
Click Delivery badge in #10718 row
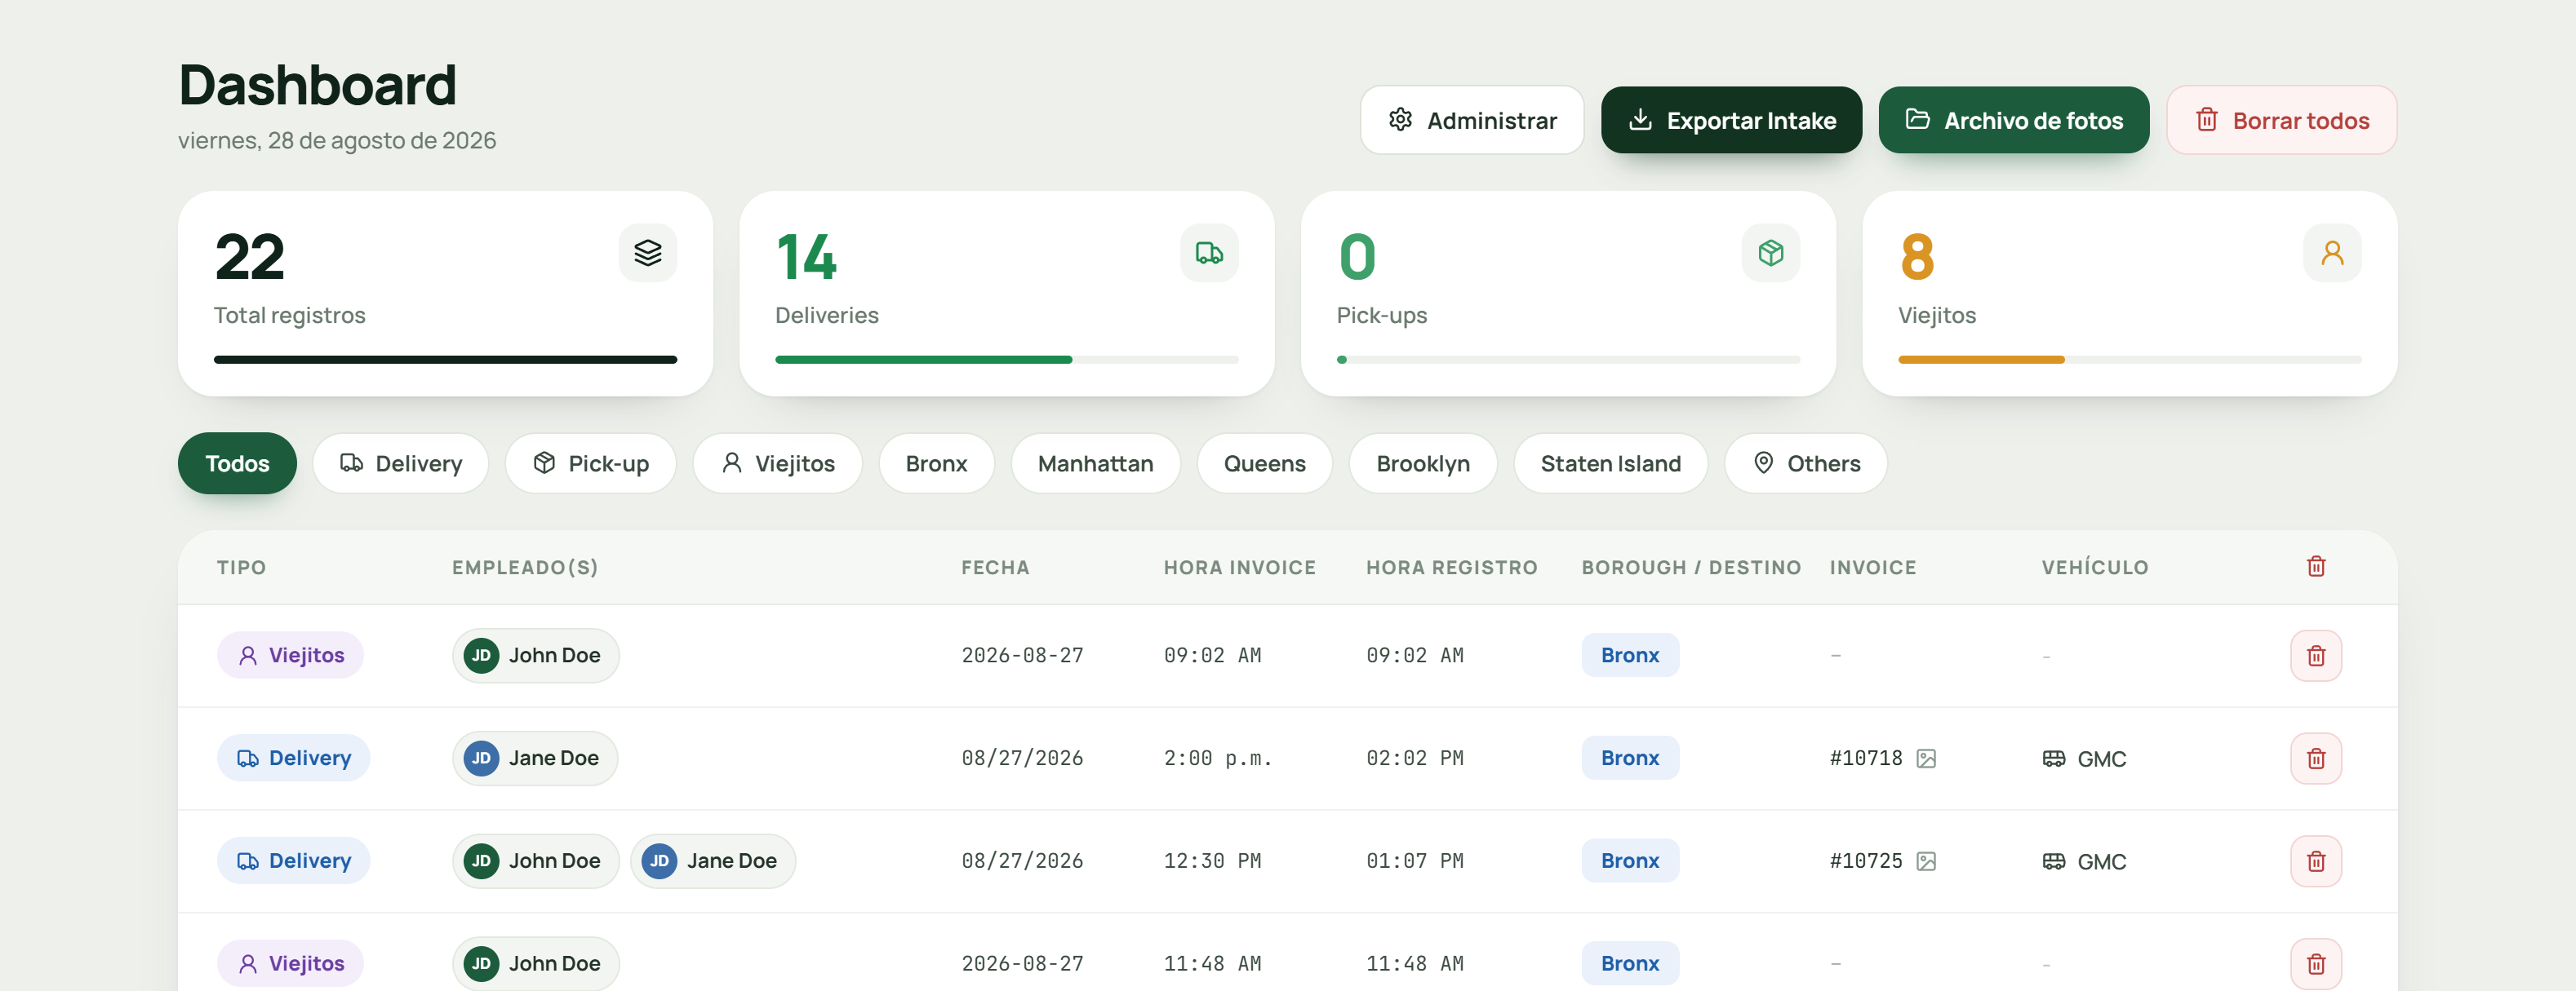tap(293, 759)
